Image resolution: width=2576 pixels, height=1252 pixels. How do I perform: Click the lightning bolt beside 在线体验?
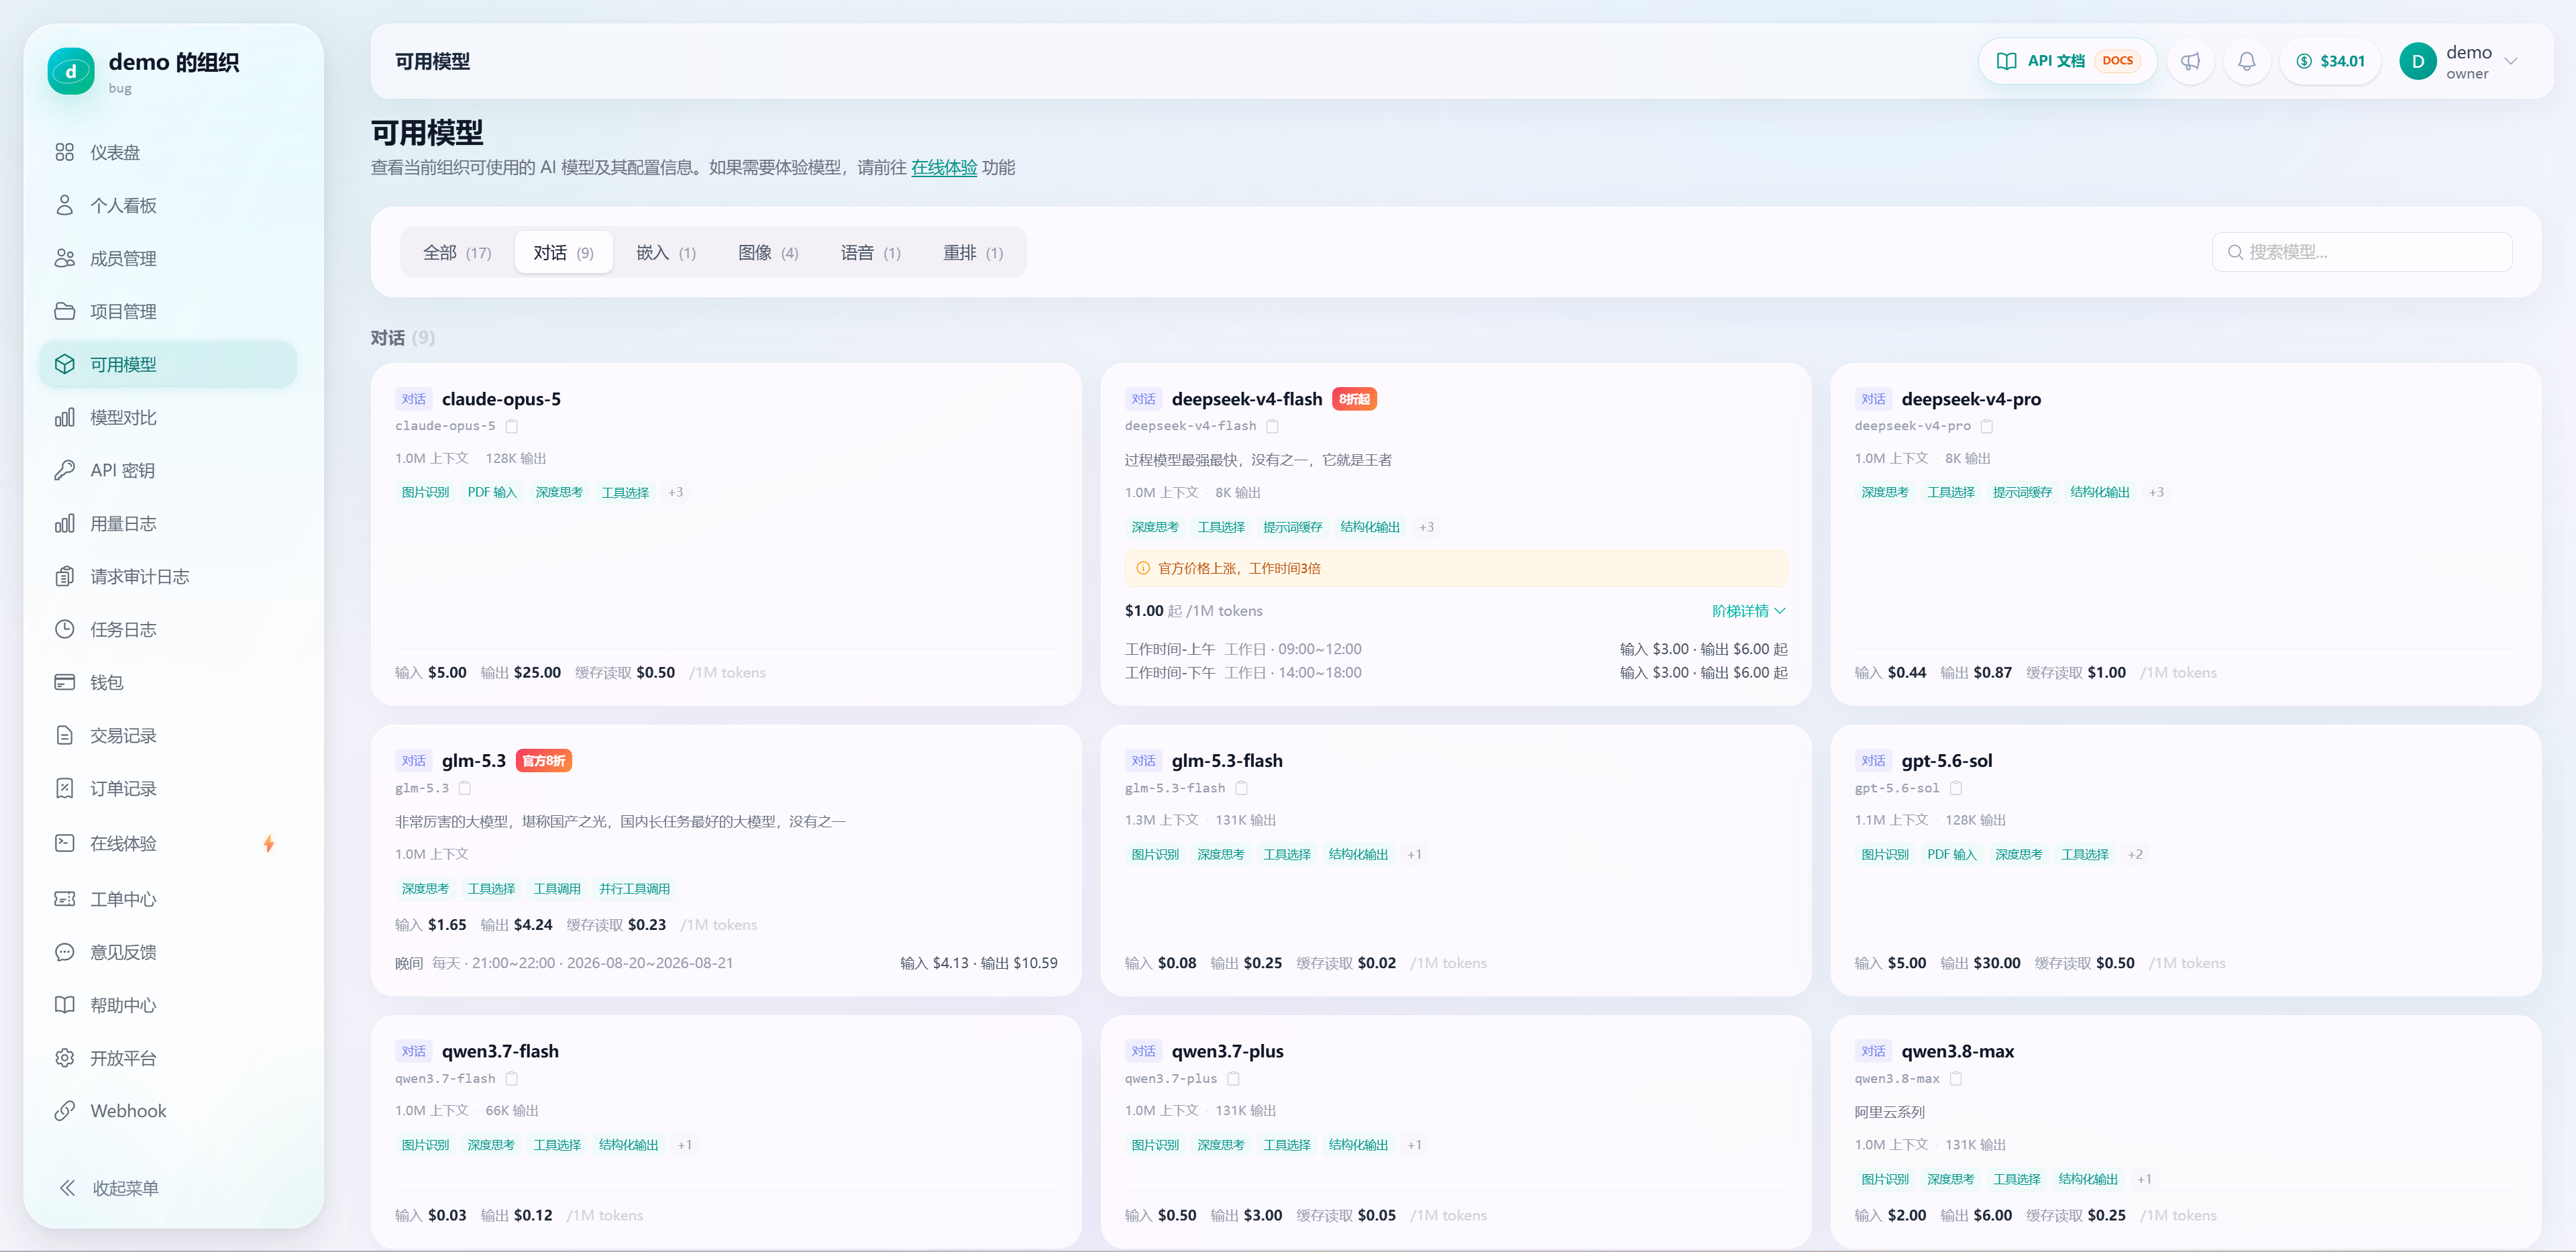click(x=269, y=843)
